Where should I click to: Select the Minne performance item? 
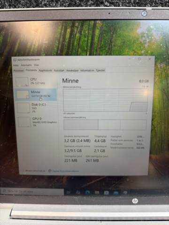[x=36, y=94]
